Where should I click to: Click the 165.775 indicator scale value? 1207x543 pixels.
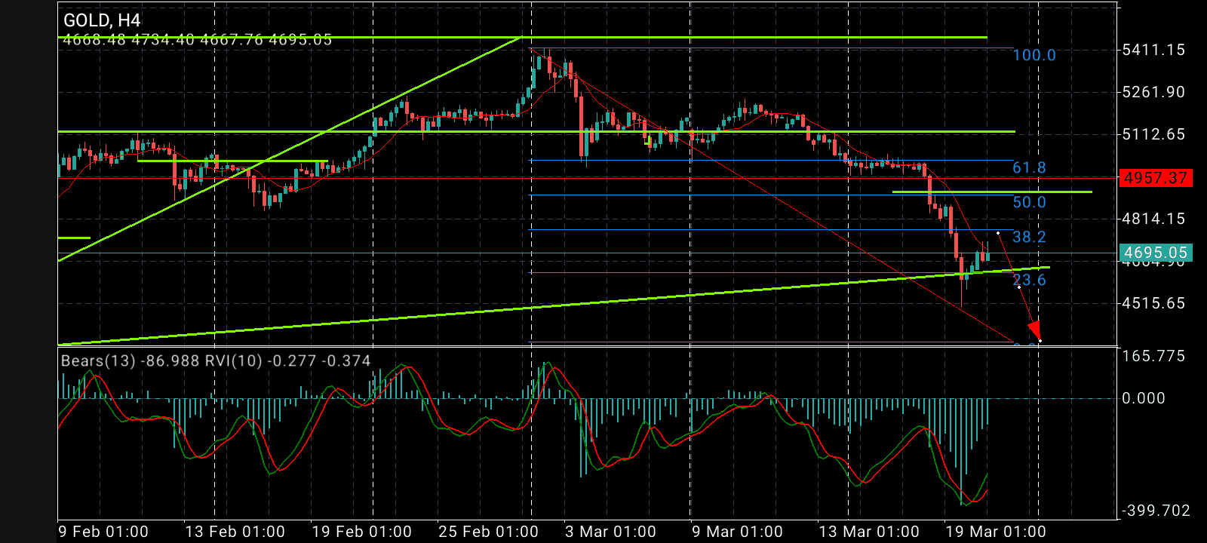[x=1153, y=356]
